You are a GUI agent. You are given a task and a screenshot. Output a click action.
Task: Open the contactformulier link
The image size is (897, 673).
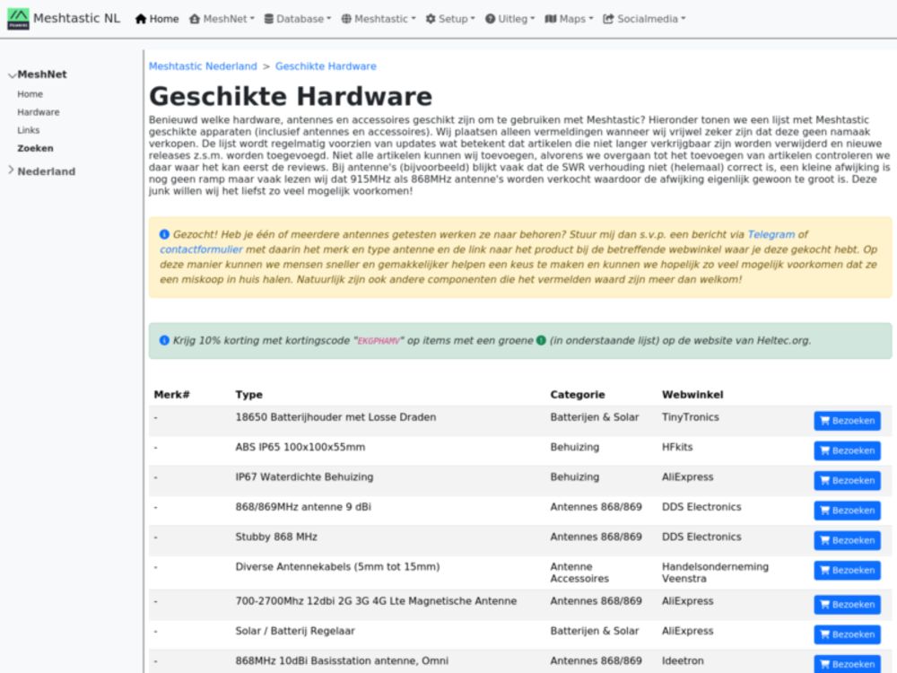point(201,249)
